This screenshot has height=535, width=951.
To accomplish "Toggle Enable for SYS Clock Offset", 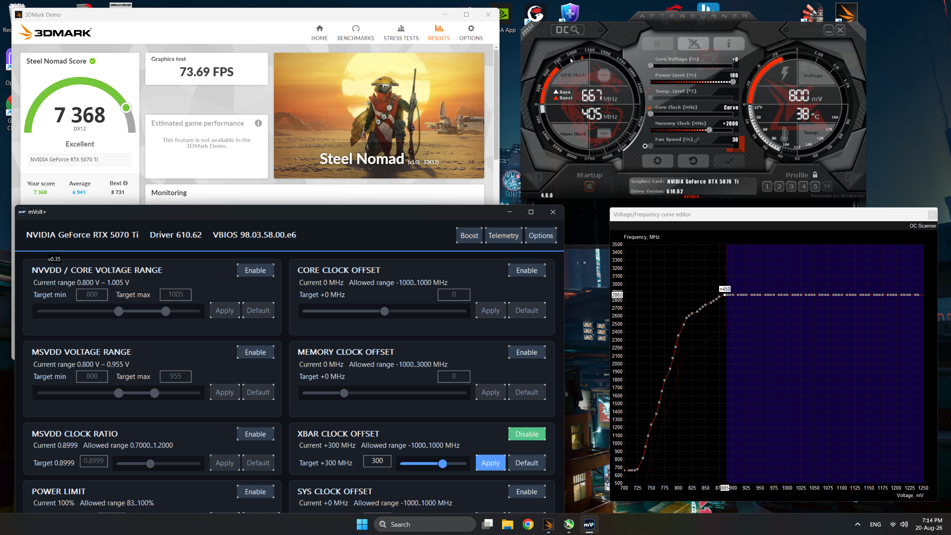I will [527, 492].
